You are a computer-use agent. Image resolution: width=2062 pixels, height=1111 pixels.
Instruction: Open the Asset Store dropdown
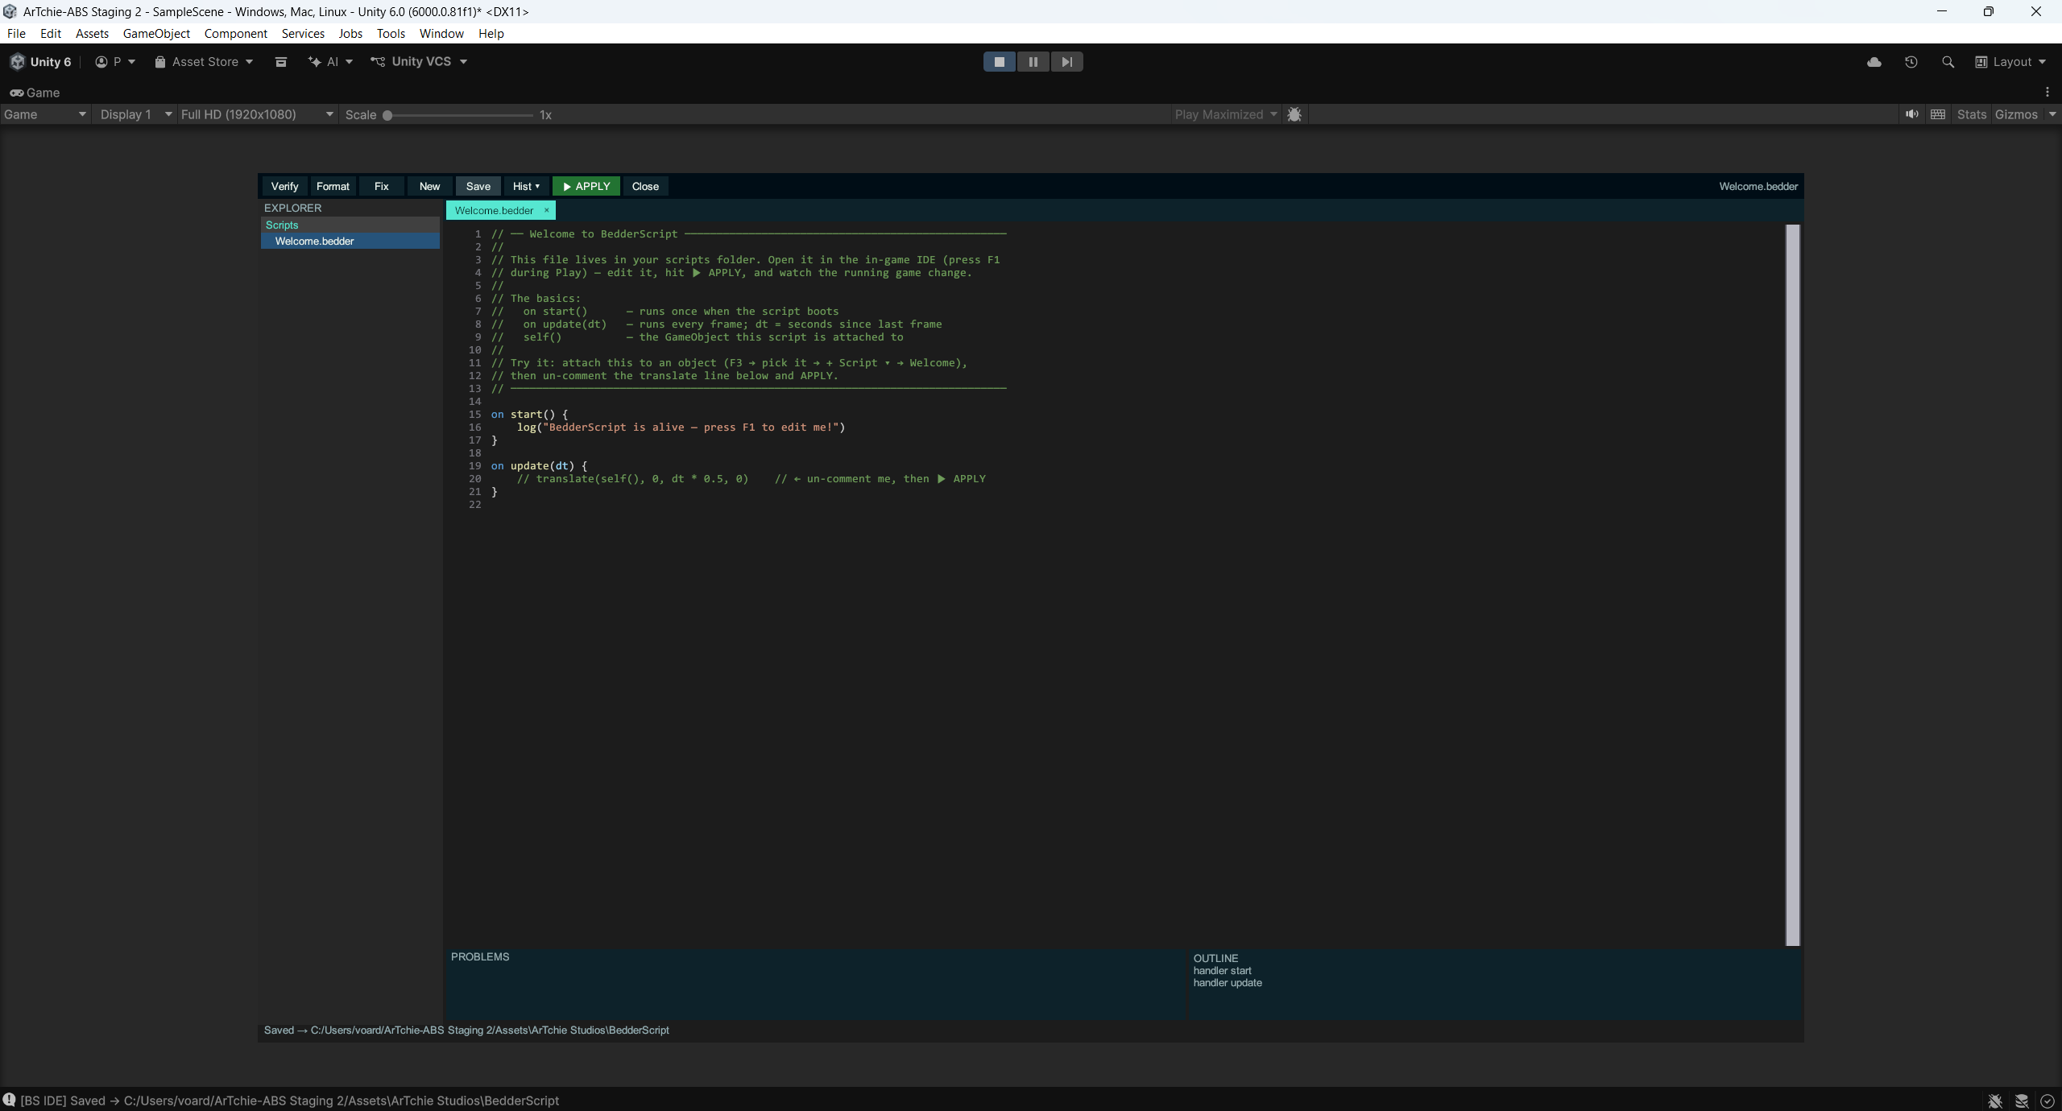[x=204, y=62]
